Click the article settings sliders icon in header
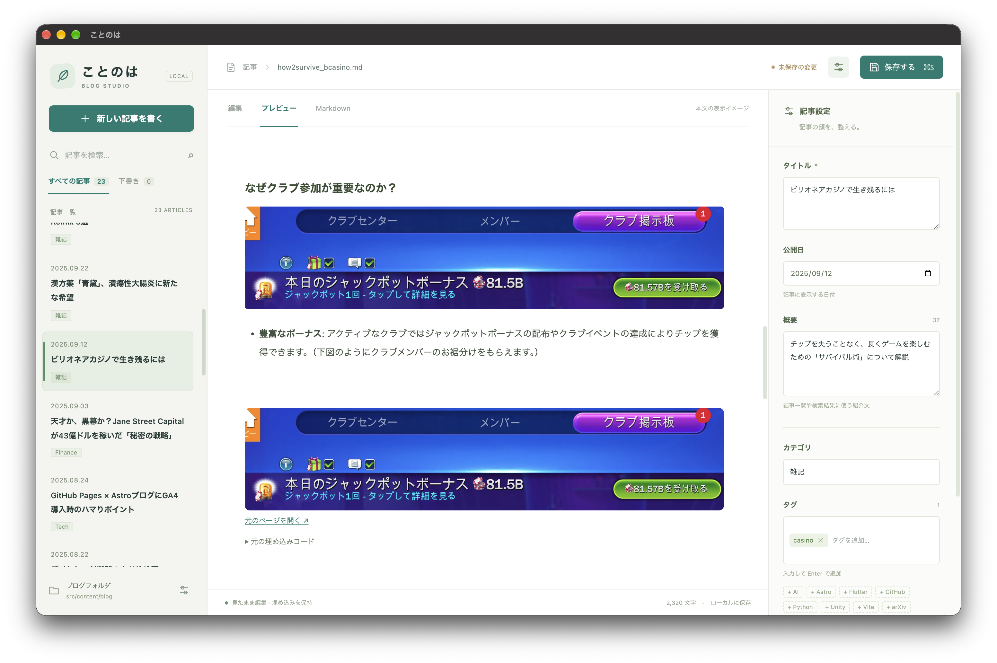This screenshot has width=997, height=663. 838,67
